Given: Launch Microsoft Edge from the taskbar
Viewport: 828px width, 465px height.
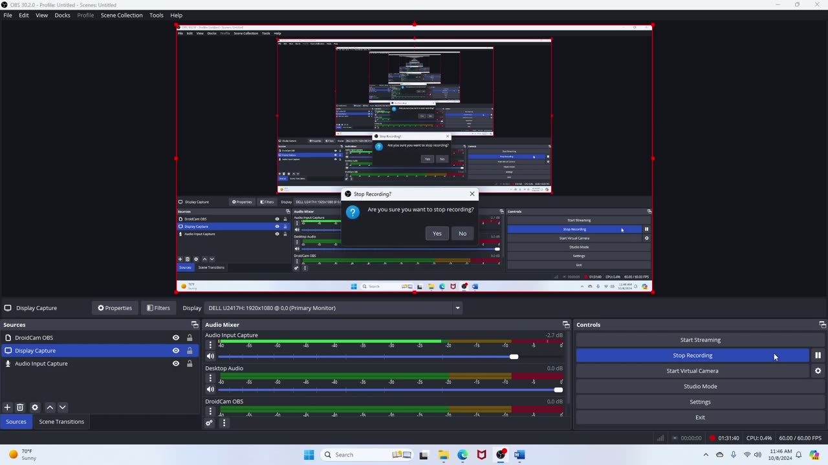Looking at the screenshot, I should (x=463, y=455).
